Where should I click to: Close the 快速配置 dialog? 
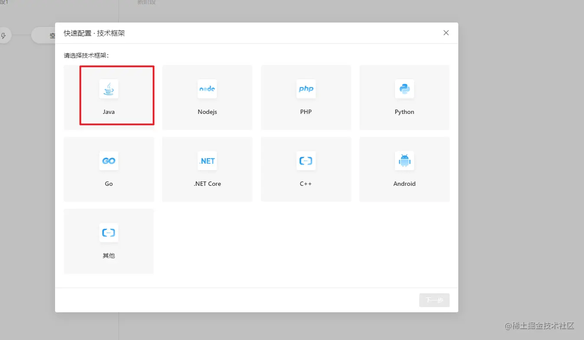(446, 33)
